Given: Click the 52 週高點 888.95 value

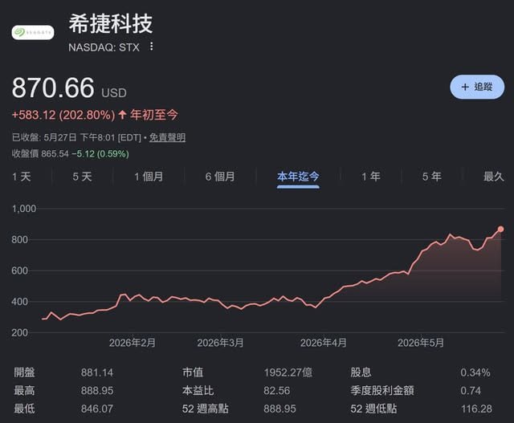Looking at the screenshot, I should tap(279, 409).
